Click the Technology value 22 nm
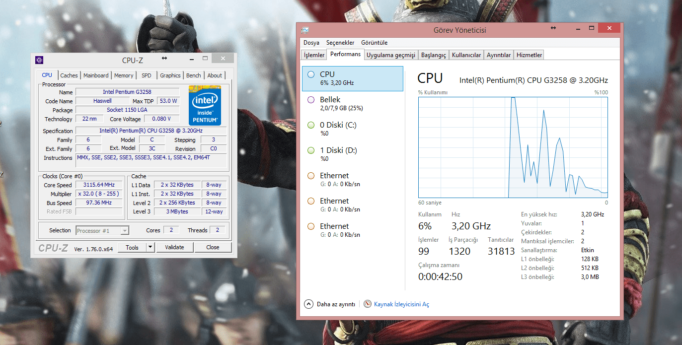Screen dimensions: 682x345 coord(89,119)
